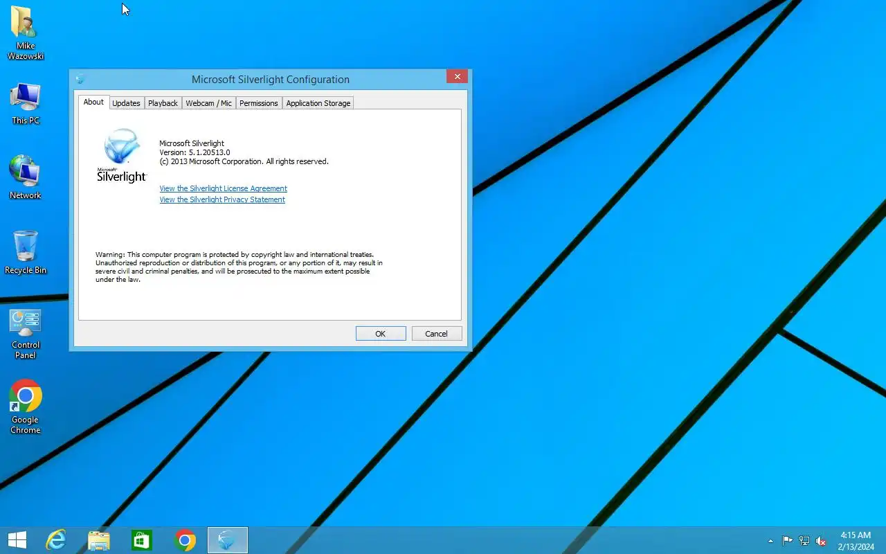Select This PC desktop icon
Viewport: 886px width, 554px height.
(26, 104)
